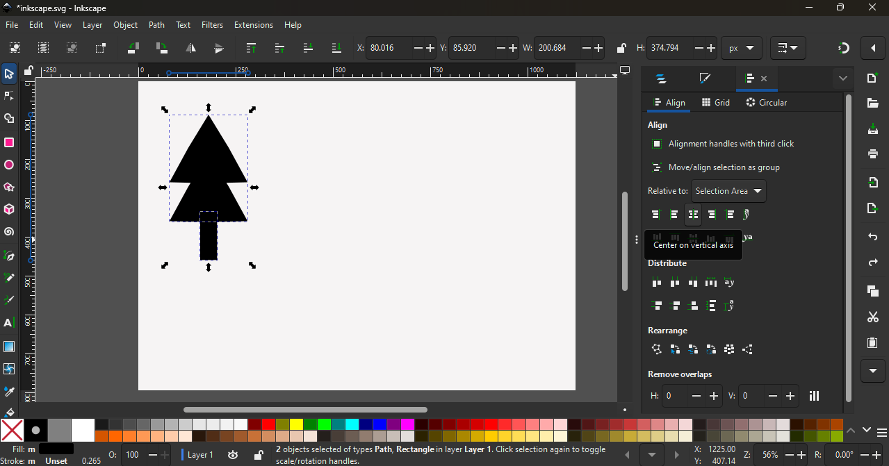Click the X position input field
The height and width of the screenshot is (466, 889).
point(389,48)
